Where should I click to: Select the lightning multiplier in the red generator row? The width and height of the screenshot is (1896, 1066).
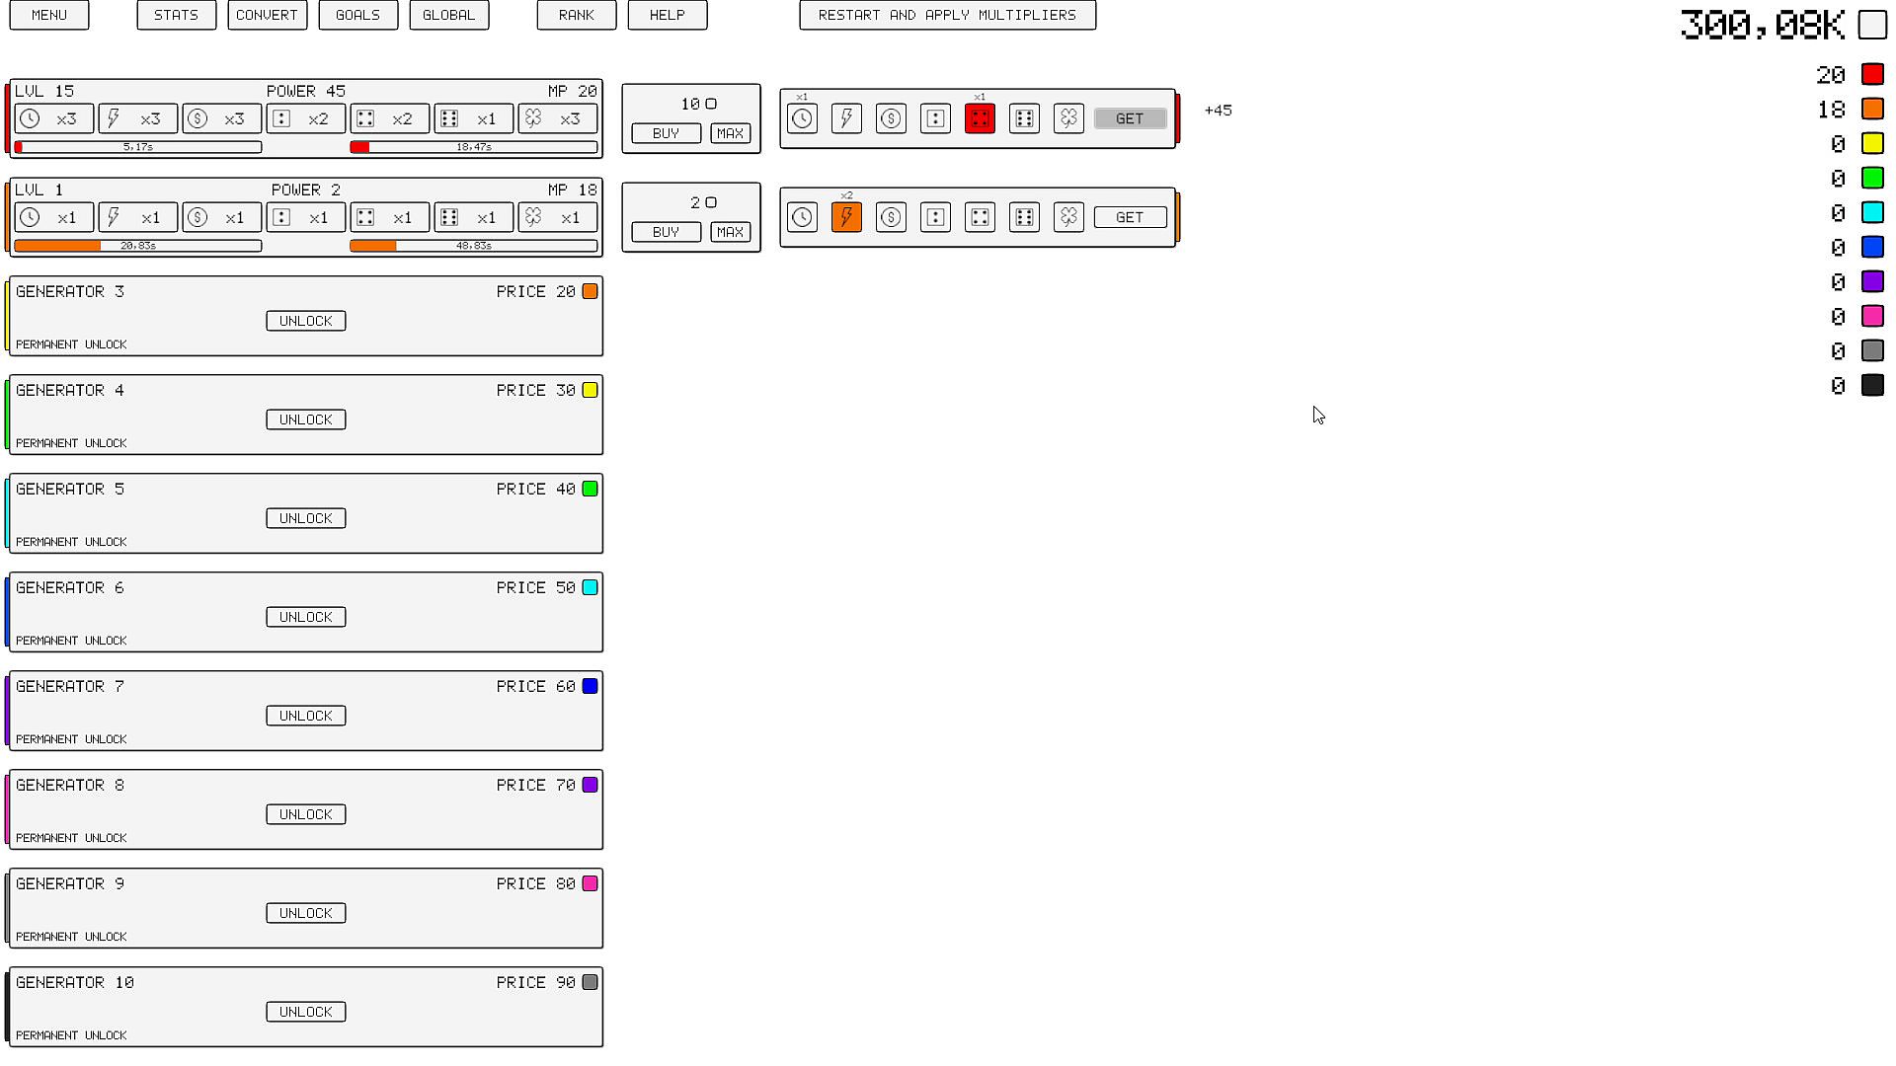click(846, 118)
